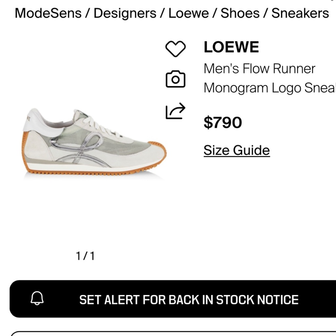Open the Designers breadcrumb link
336x336 pixels.
tap(124, 13)
